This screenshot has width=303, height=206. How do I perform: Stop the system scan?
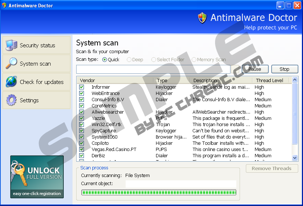pyautogui.click(x=285, y=69)
